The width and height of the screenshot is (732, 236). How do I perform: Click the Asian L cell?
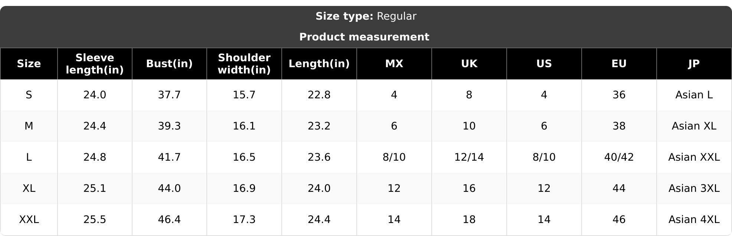[x=694, y=95]
